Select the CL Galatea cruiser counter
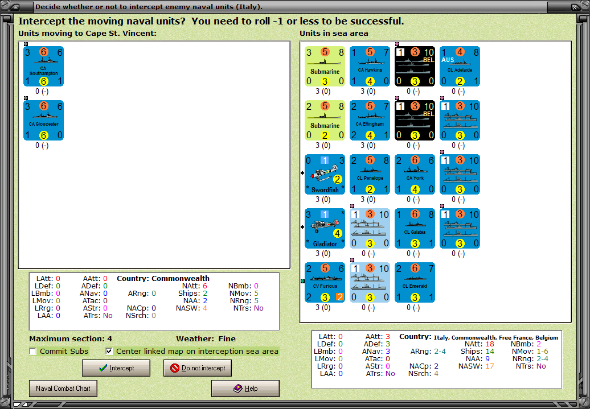The image size is (590, 409). 415,228
